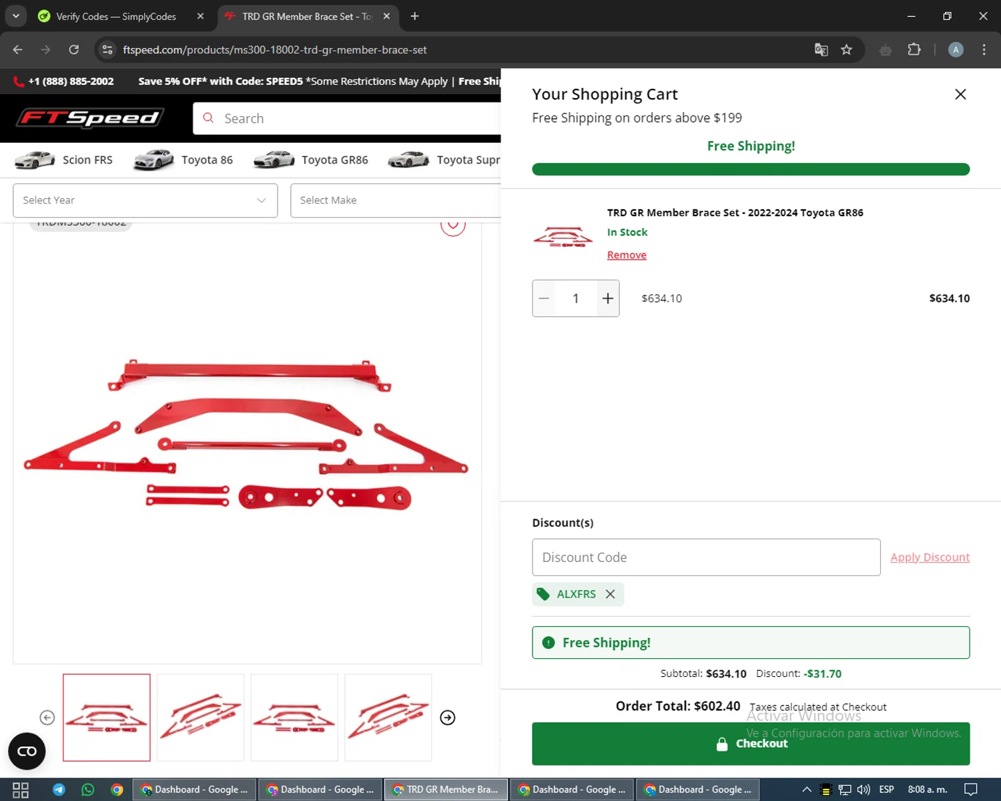Click main product brace image
1001x801 pixels.
coord(246,435)
